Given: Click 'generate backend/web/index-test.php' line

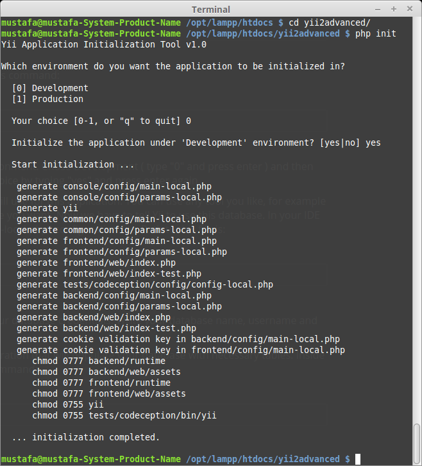Looking at the screenshot, I should pos(106,328).
